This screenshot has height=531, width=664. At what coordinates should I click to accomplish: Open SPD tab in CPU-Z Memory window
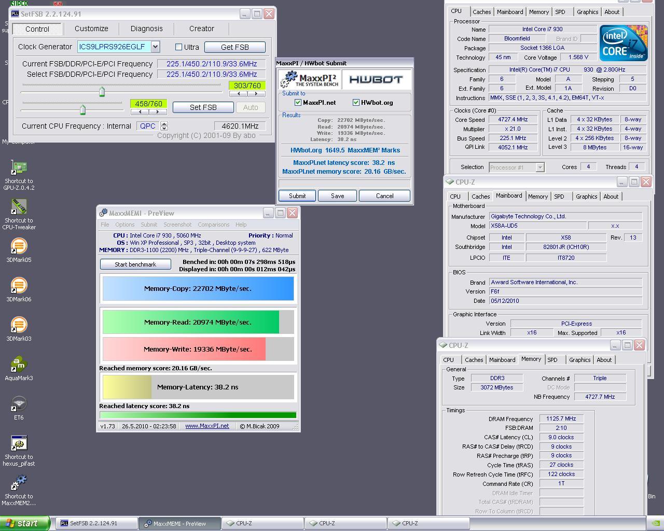pyautogui.click(x=552, y=360)
